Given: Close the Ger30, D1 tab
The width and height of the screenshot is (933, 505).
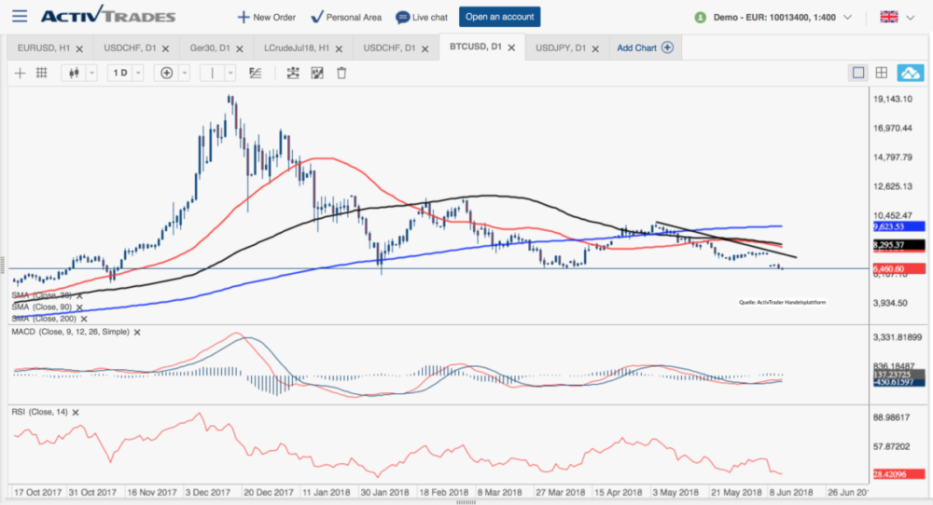Looking at the screenshot, I should 240,48.
